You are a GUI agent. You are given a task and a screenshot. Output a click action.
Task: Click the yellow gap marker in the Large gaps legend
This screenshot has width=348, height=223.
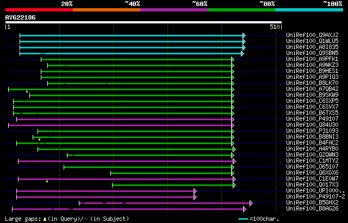[45, 219]
